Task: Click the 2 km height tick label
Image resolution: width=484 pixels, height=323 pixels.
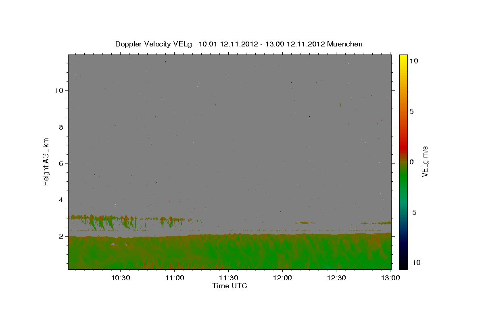Action: coord(61,236)
